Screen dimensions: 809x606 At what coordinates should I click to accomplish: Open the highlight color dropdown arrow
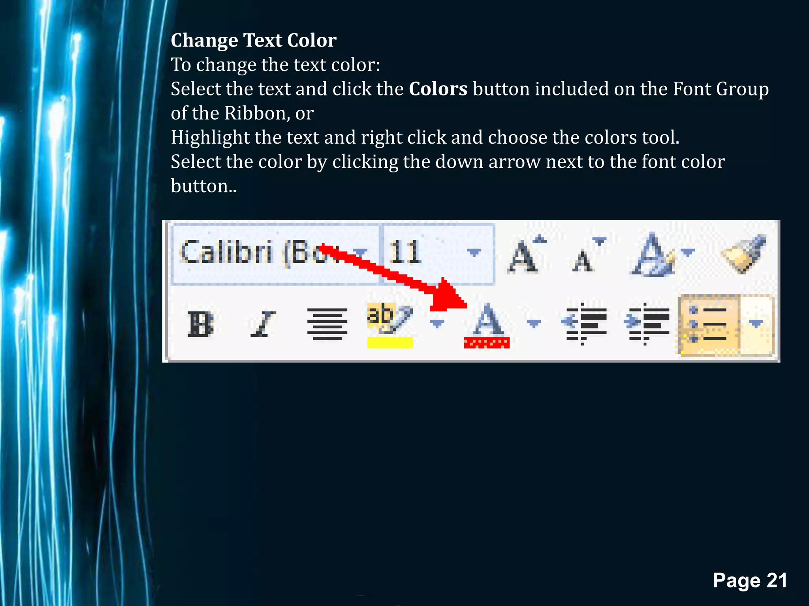437,324
